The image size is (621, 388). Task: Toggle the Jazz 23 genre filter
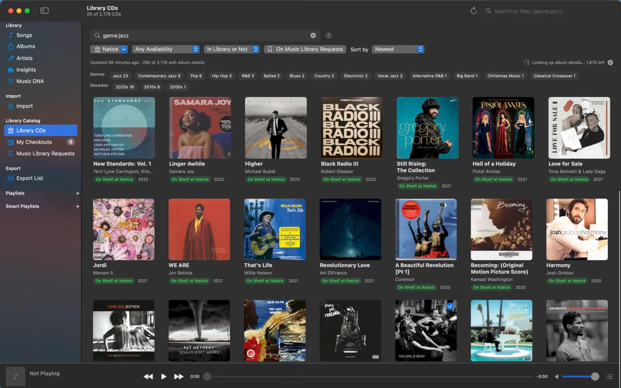120,76
